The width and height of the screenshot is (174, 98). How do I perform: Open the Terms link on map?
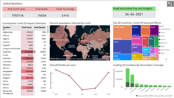click(x=105, y=59)
